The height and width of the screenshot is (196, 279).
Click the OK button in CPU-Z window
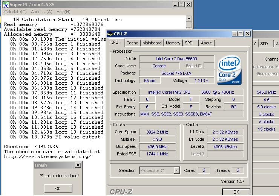point(236,192)
